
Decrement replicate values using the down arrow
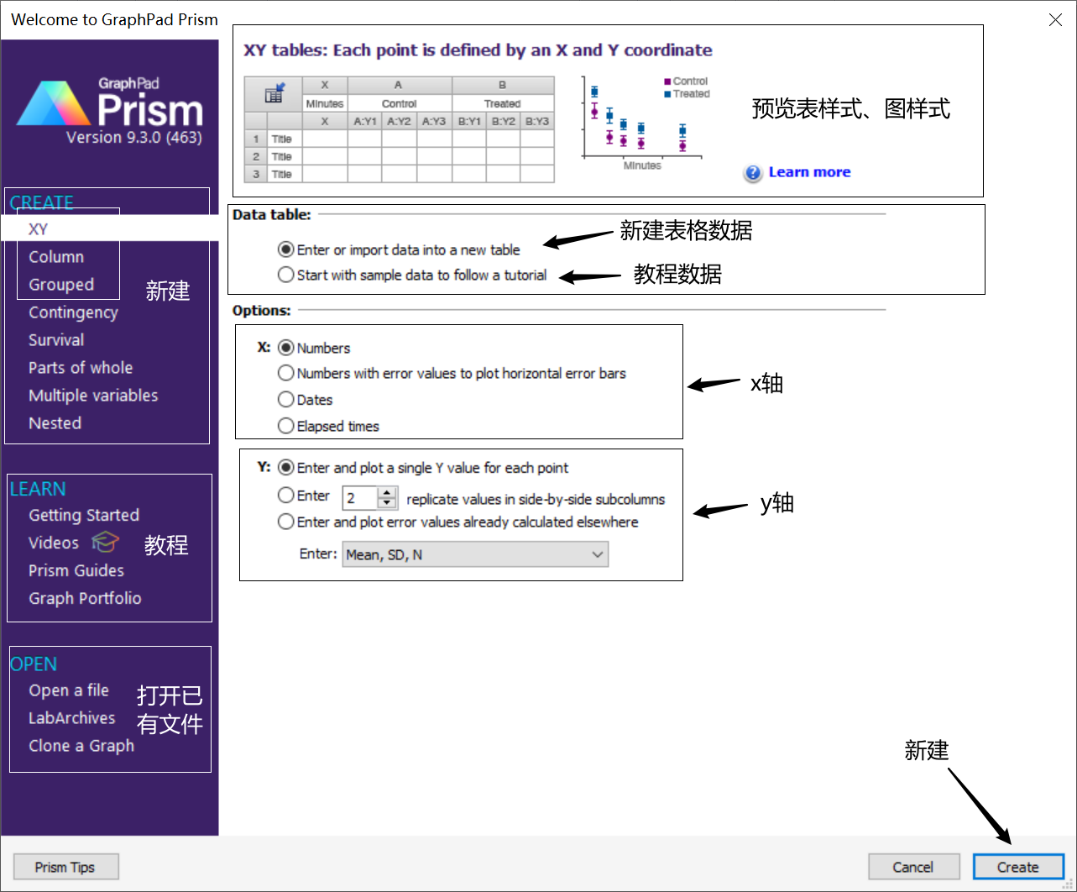pyautogui.click(x=387, y=502)
